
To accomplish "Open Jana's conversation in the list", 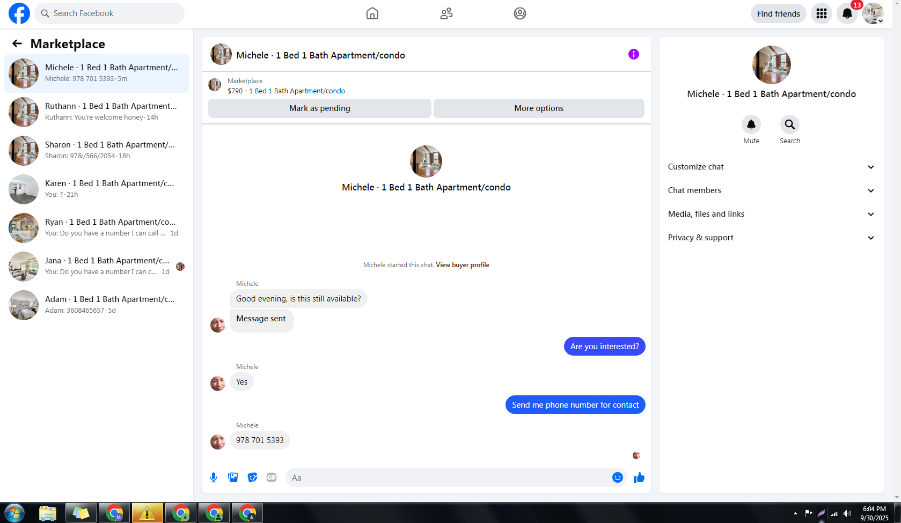I will [x=97, y=267].
